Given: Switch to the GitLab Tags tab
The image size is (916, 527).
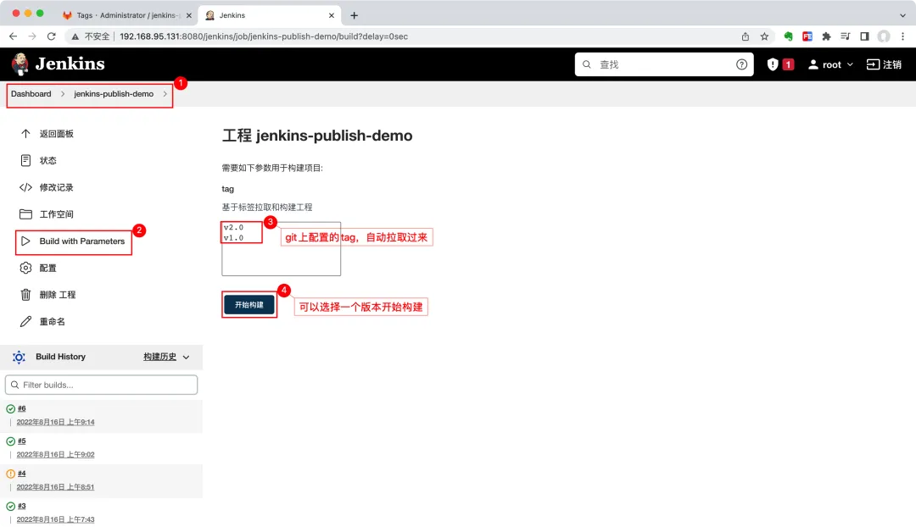Looking at the screenshot, I should pos(127,16).
